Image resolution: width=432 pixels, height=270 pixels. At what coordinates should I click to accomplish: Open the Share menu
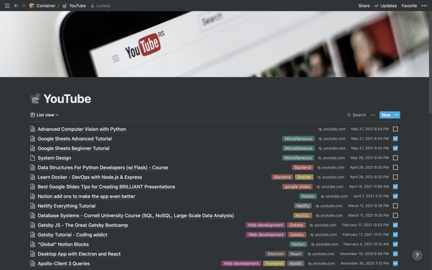click(364, 6)
